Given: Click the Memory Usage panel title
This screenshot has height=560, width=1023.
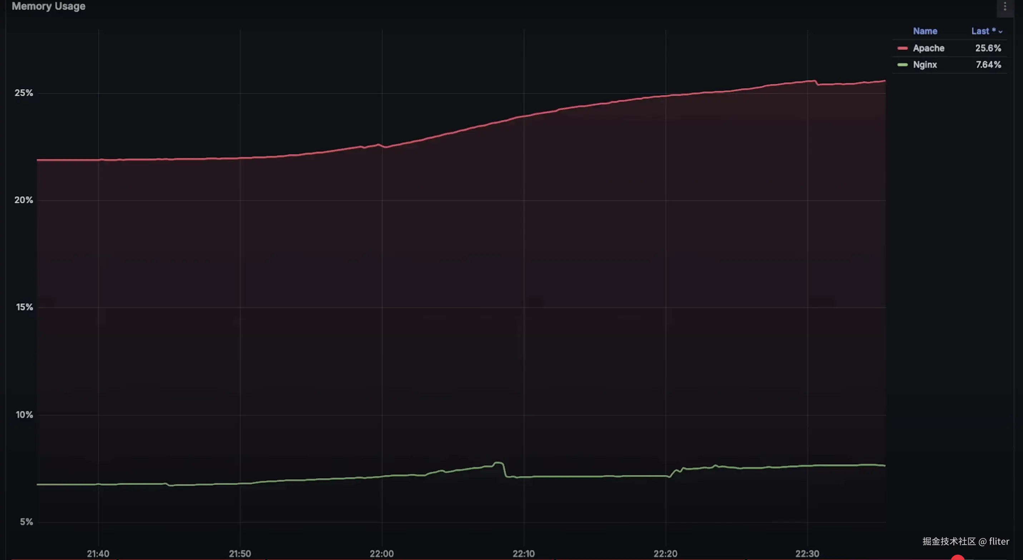Looking at the screenshot, I should pyautogui.click(x=49, y=6).
